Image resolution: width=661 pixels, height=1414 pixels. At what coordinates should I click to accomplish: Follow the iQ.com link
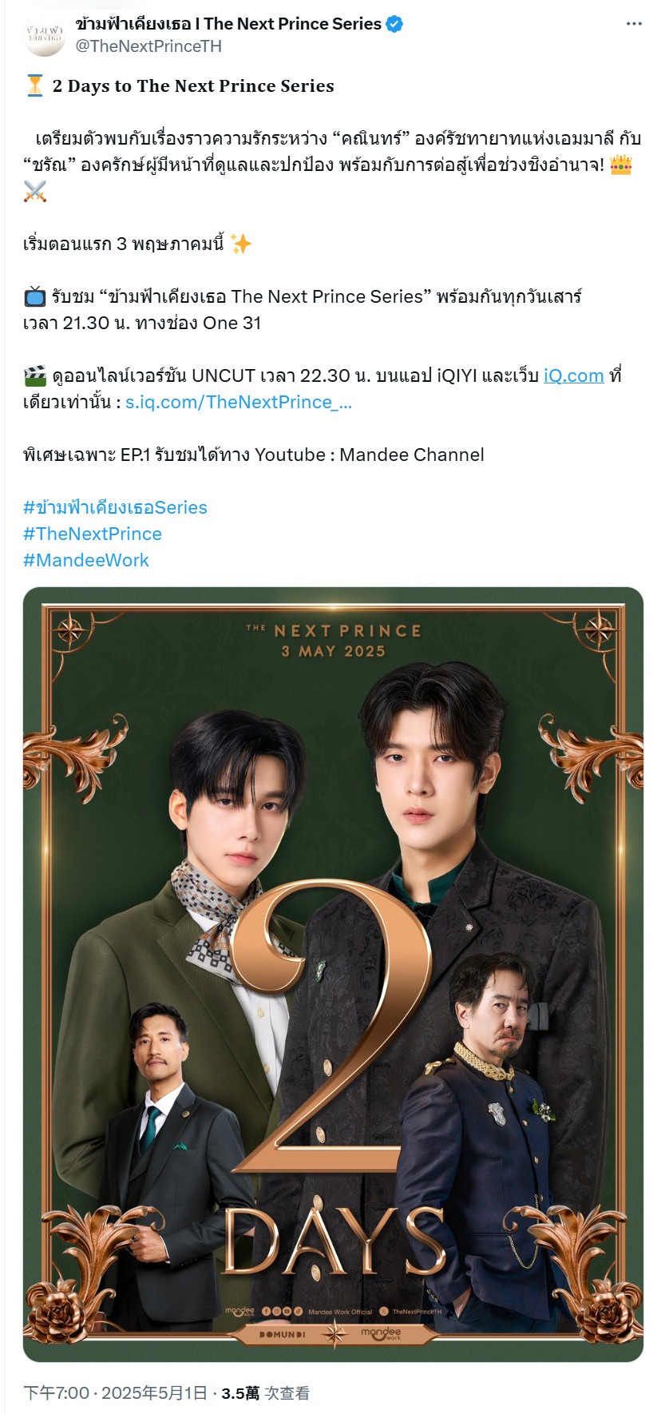573,375
